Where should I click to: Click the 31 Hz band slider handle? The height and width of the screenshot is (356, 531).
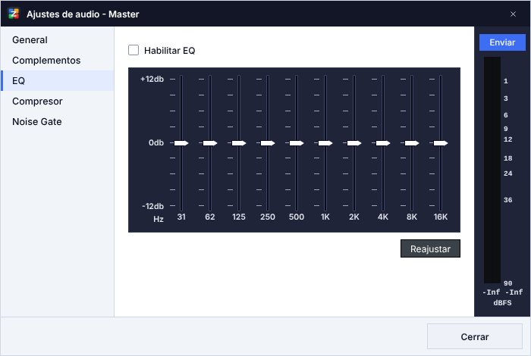(181, 143)
